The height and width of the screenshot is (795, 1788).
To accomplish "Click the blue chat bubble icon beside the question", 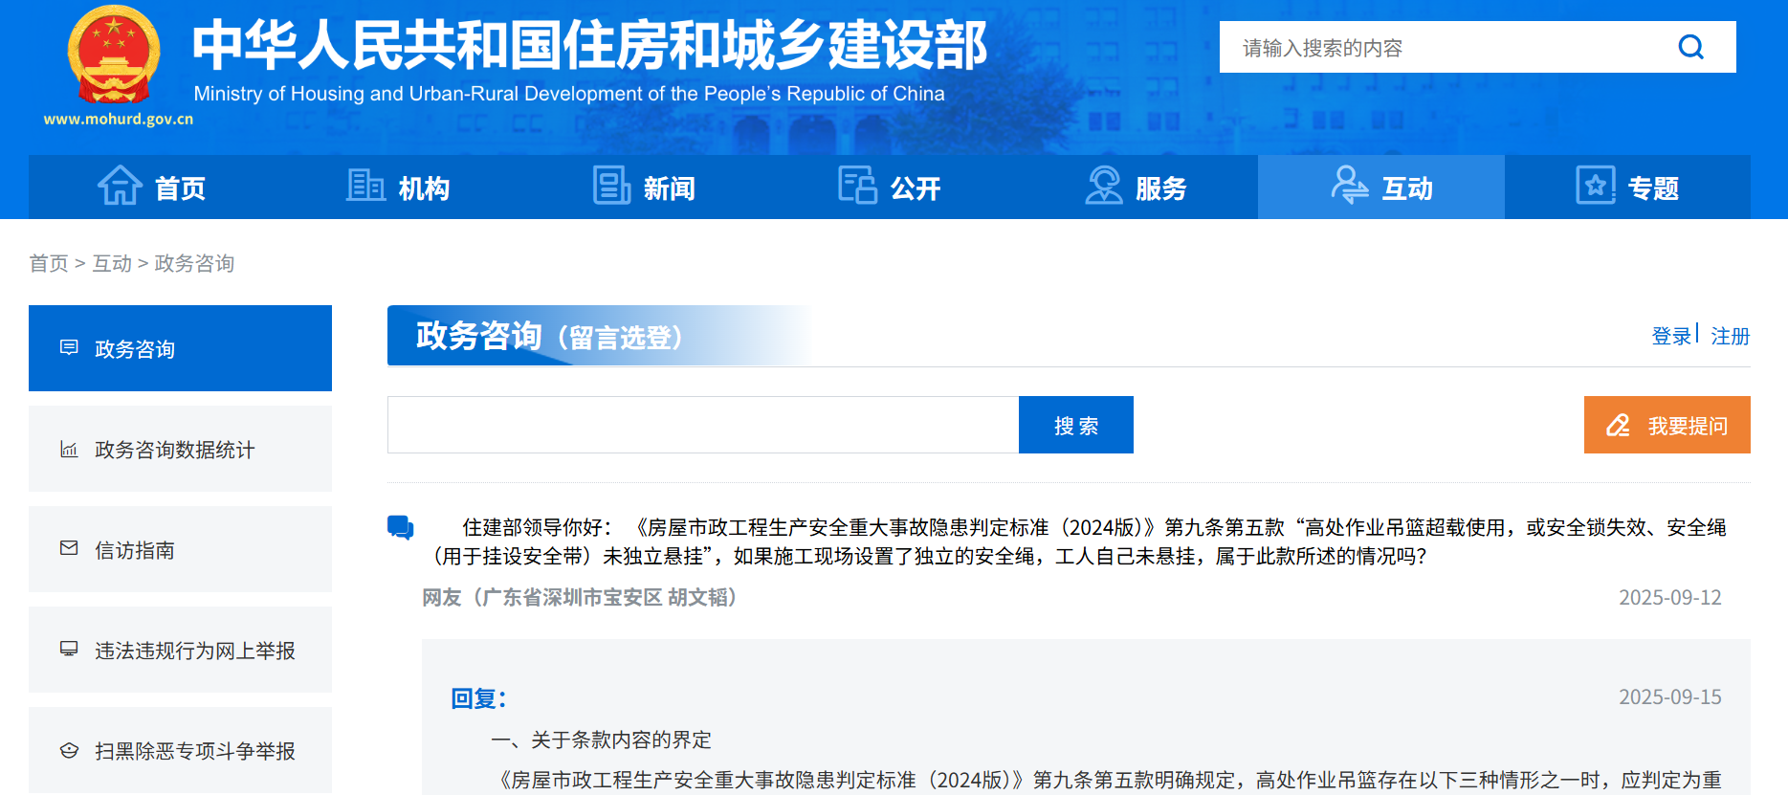I will coord(400,527).
